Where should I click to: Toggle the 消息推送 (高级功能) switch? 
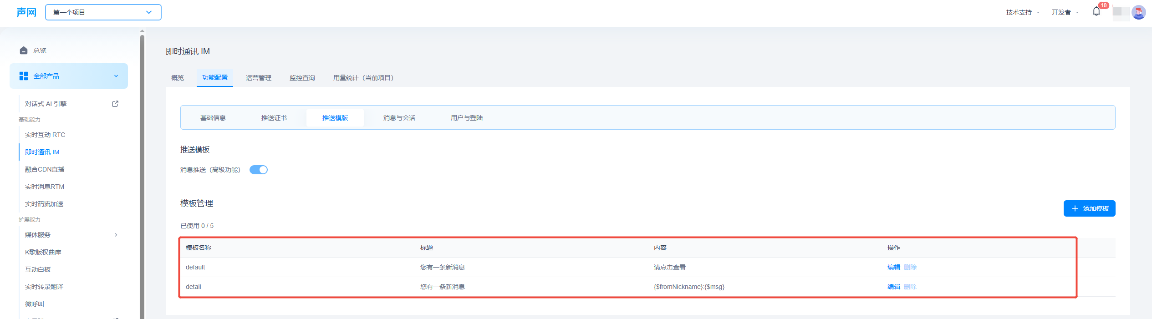point(259,170)
